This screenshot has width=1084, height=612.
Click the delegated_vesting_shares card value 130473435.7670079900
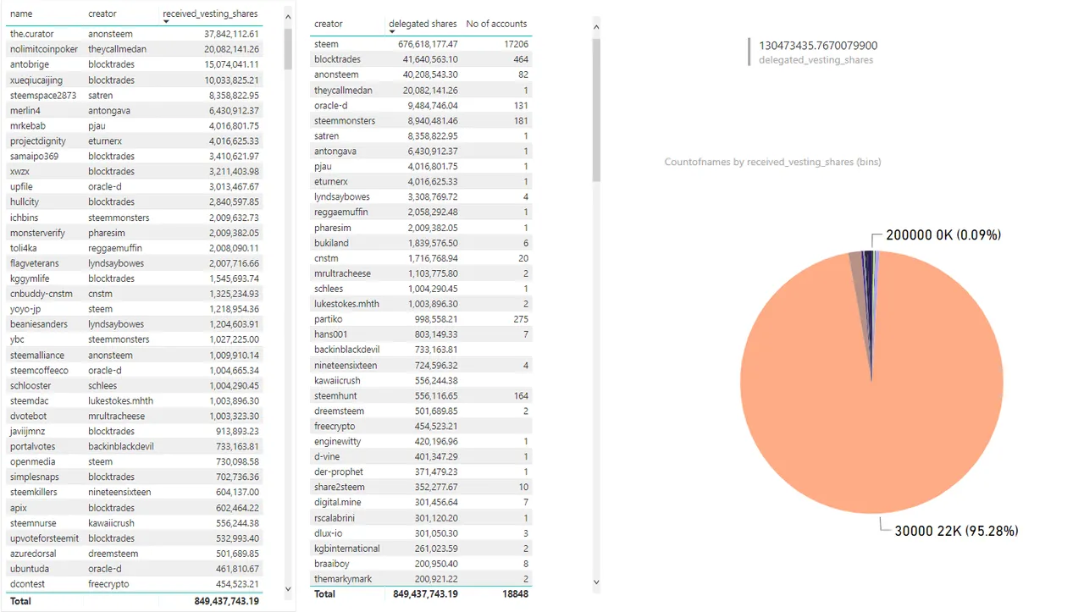(x=818, y=46)
